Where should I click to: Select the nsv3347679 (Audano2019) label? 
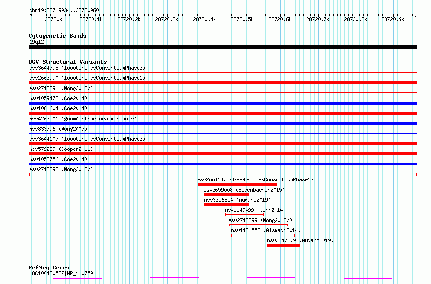point(300,240)
